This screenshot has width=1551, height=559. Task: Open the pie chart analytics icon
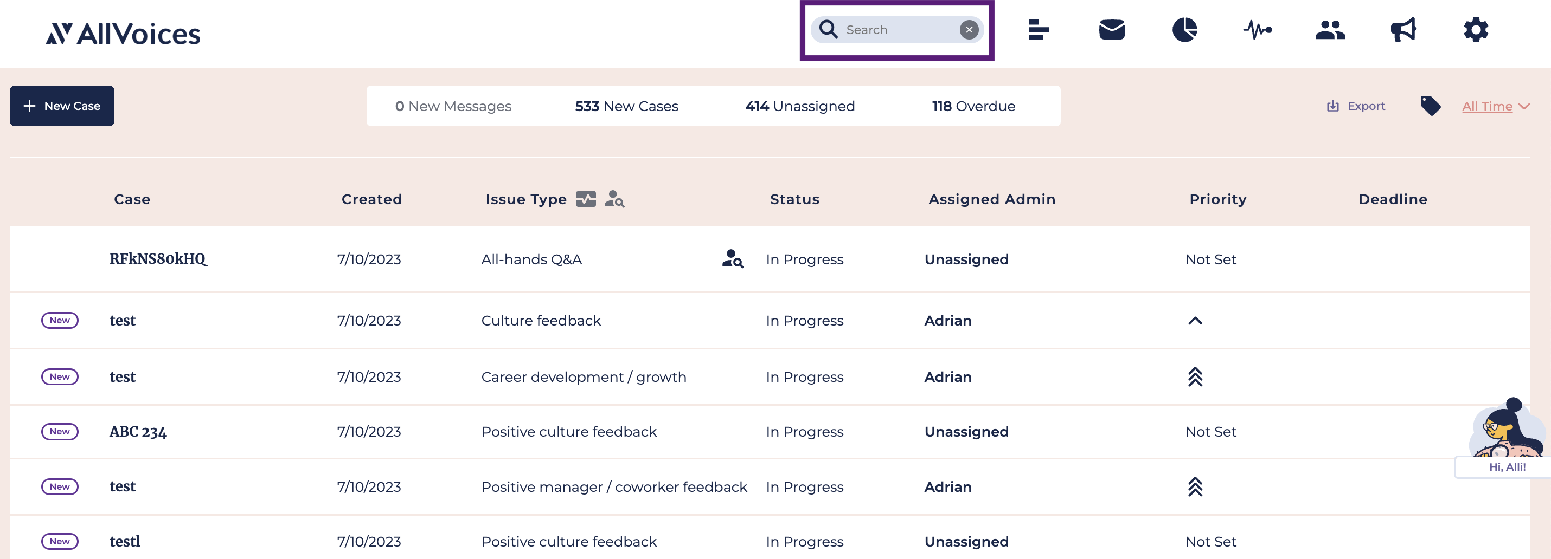tap(1184, 29)
